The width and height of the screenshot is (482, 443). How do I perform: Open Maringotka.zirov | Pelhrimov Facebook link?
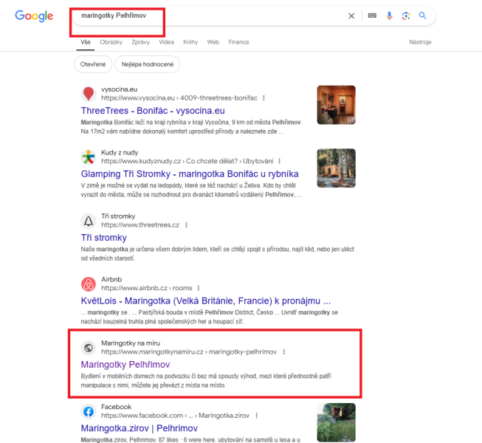pos(140,428)
